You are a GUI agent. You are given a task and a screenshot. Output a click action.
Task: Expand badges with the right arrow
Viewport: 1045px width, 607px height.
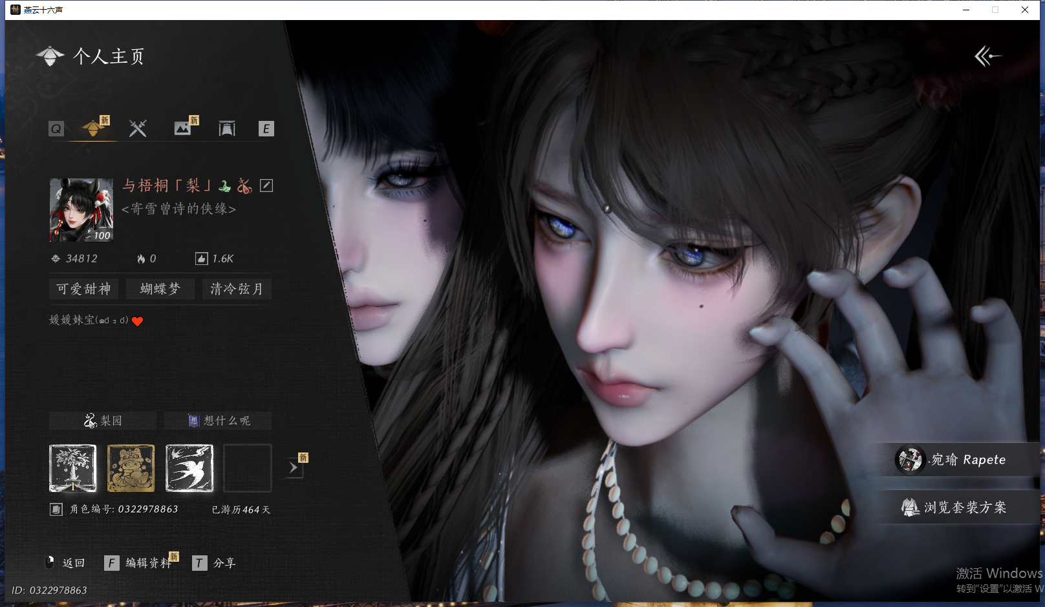(x=294, y=467)
